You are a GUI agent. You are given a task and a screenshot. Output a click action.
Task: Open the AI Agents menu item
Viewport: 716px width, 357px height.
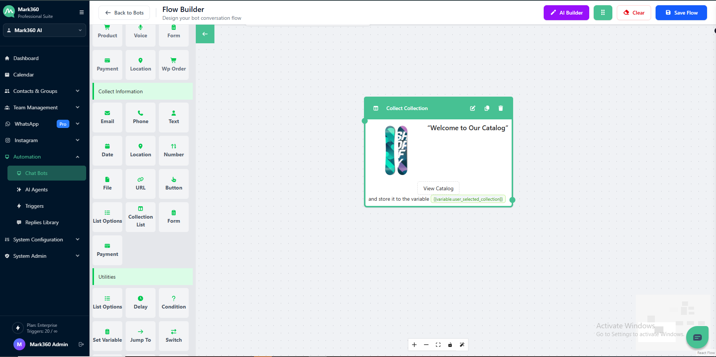coord(37,190)
